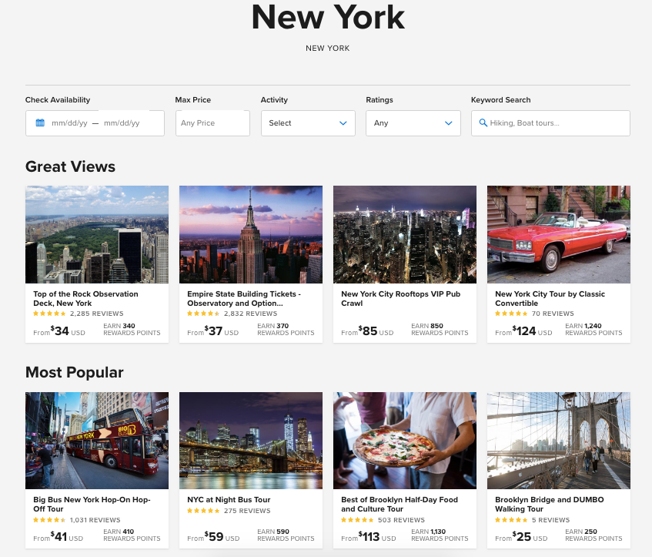Open Brooklyn Bridge and DUMBO Walking Tour title
Image resolution: width=652 pixels, height=557 pixels.
550,504
